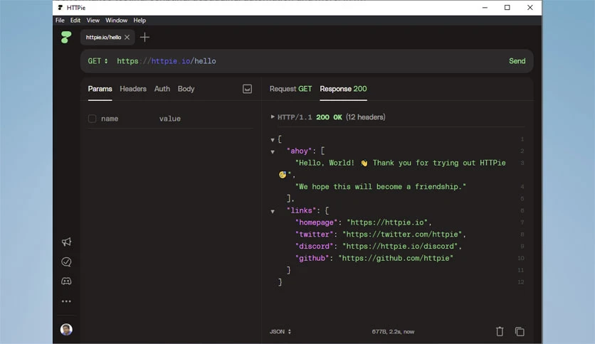595x344 pixels.
Task: Minimize the HTTPie window
Action: coord(485,8)
